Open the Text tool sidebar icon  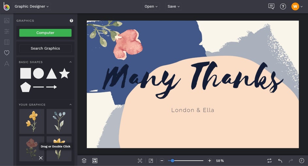coord(7,63)
